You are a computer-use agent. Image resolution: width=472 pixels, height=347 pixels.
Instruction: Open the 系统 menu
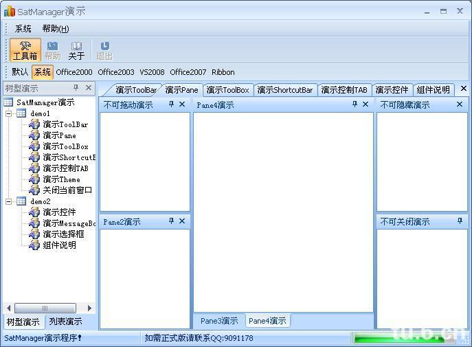point(23,29)
